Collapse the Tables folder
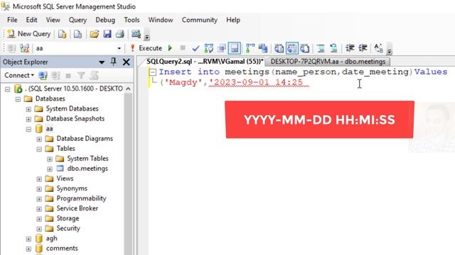455x255 pixels. [x=39, y=149]
